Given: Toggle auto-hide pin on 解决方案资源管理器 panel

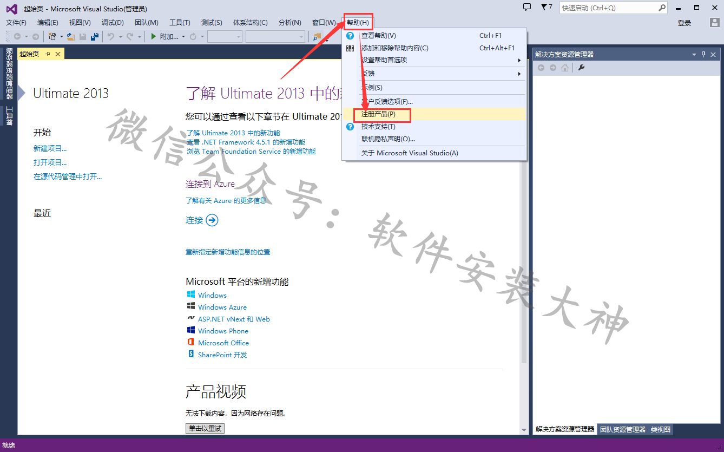Looking at the screenshot, I should (704, 55).
